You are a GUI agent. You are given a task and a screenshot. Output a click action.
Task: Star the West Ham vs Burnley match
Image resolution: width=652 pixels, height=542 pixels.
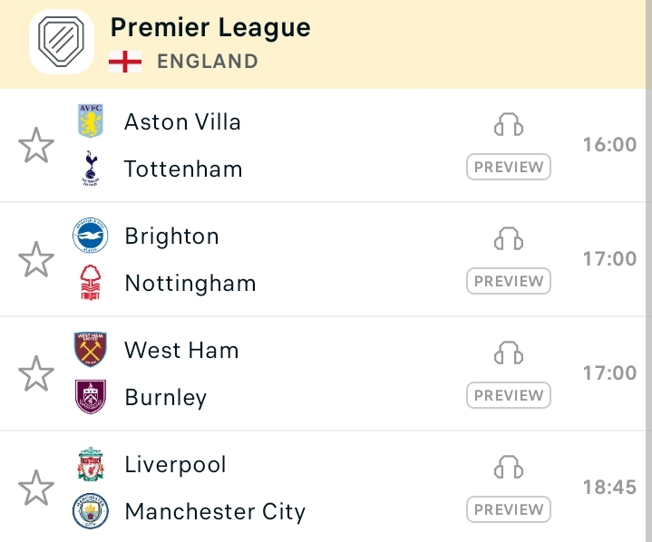(36, 373)
